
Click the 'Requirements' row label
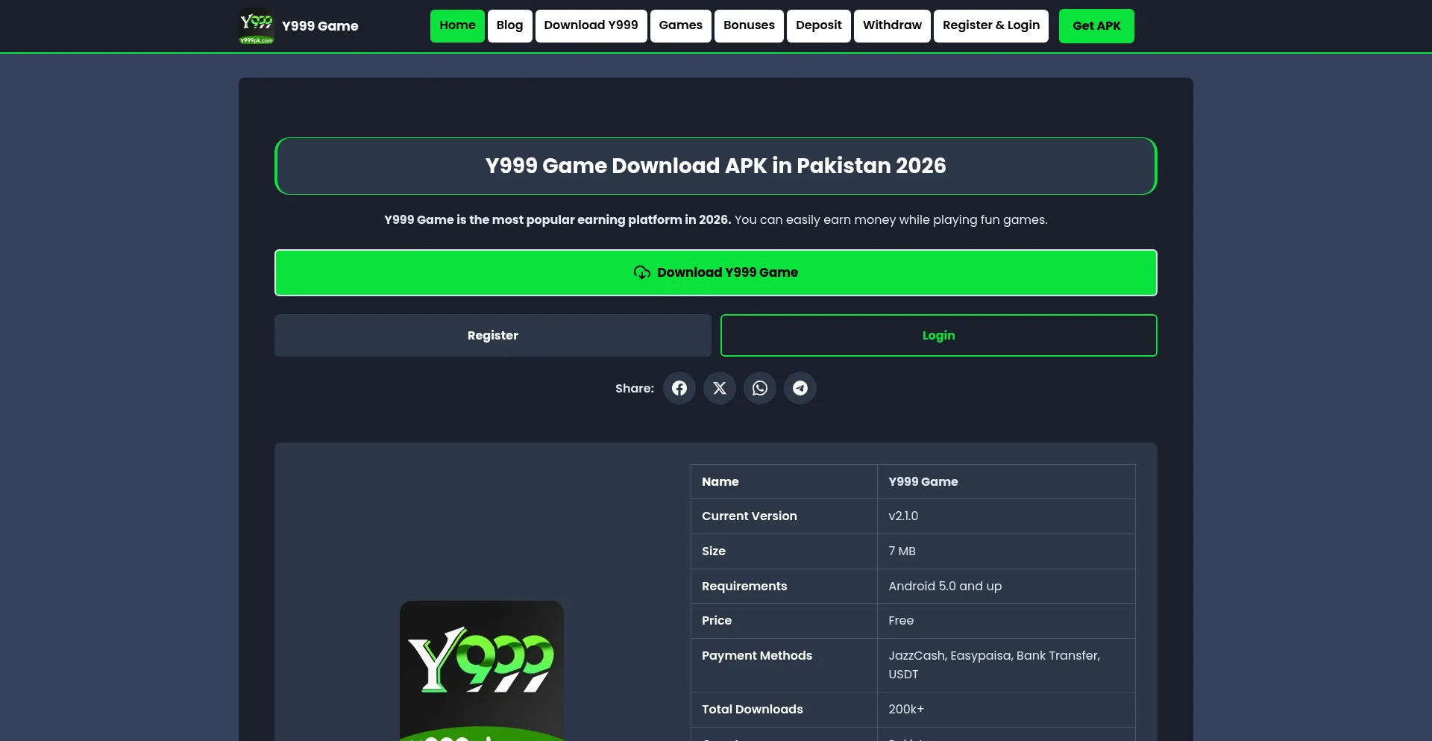(x=744, y=587)
